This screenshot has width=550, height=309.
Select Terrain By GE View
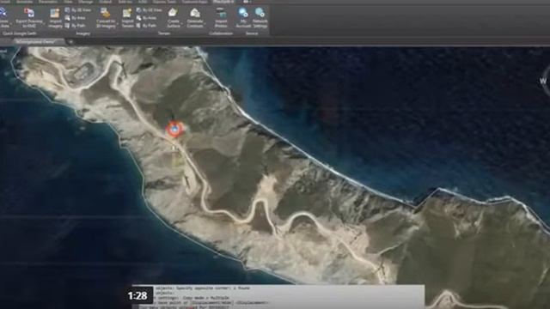(149, 10)
